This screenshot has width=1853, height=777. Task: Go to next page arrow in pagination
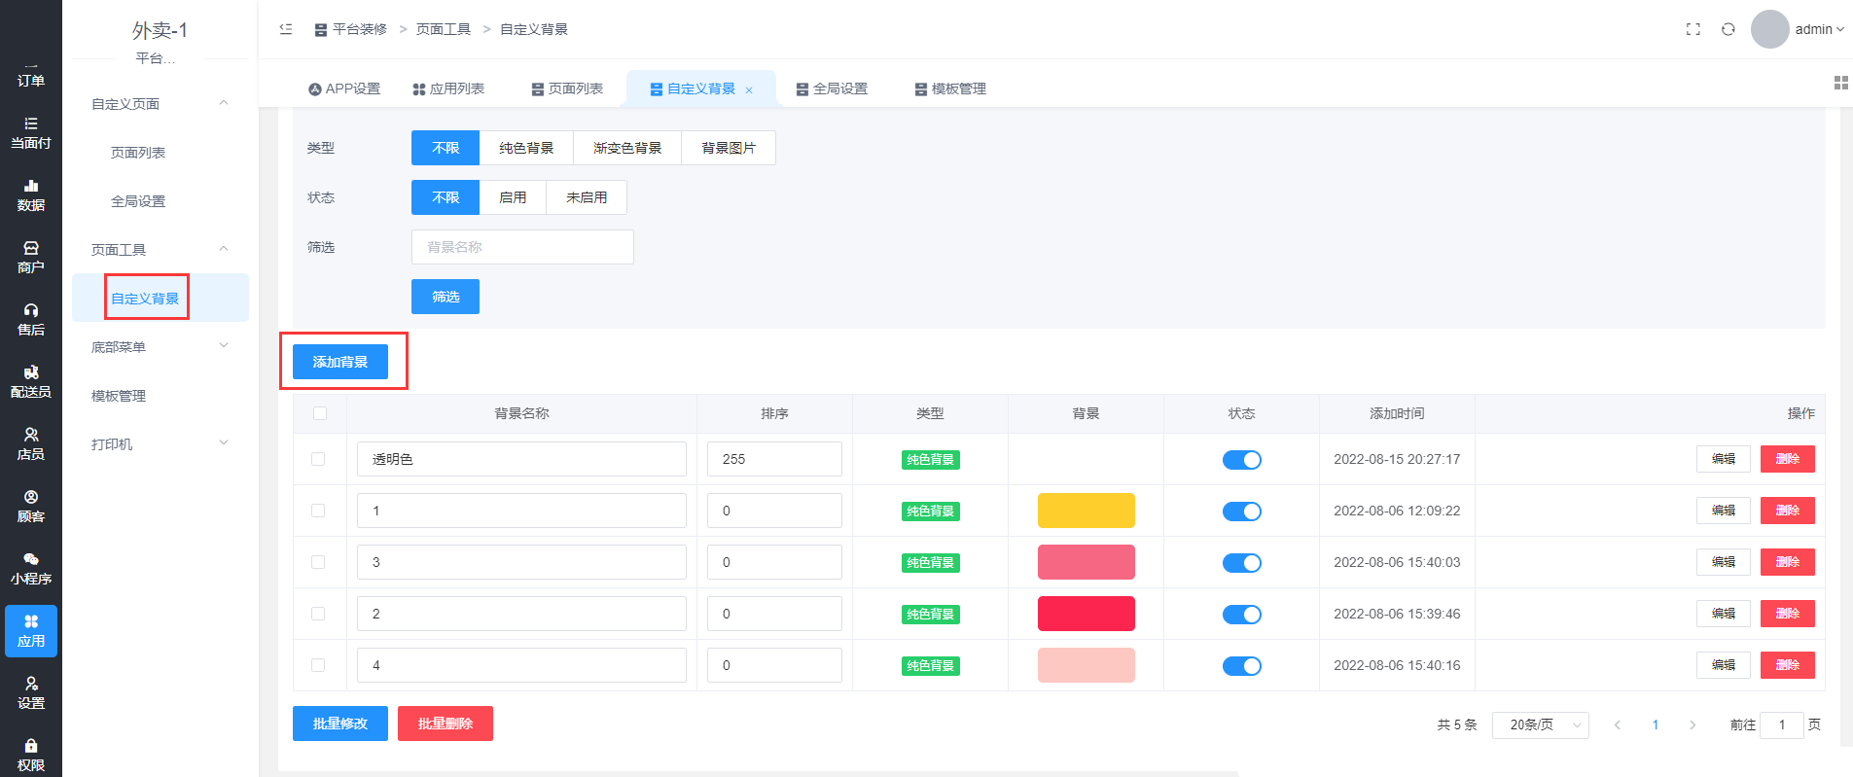tap(1693, 724)
